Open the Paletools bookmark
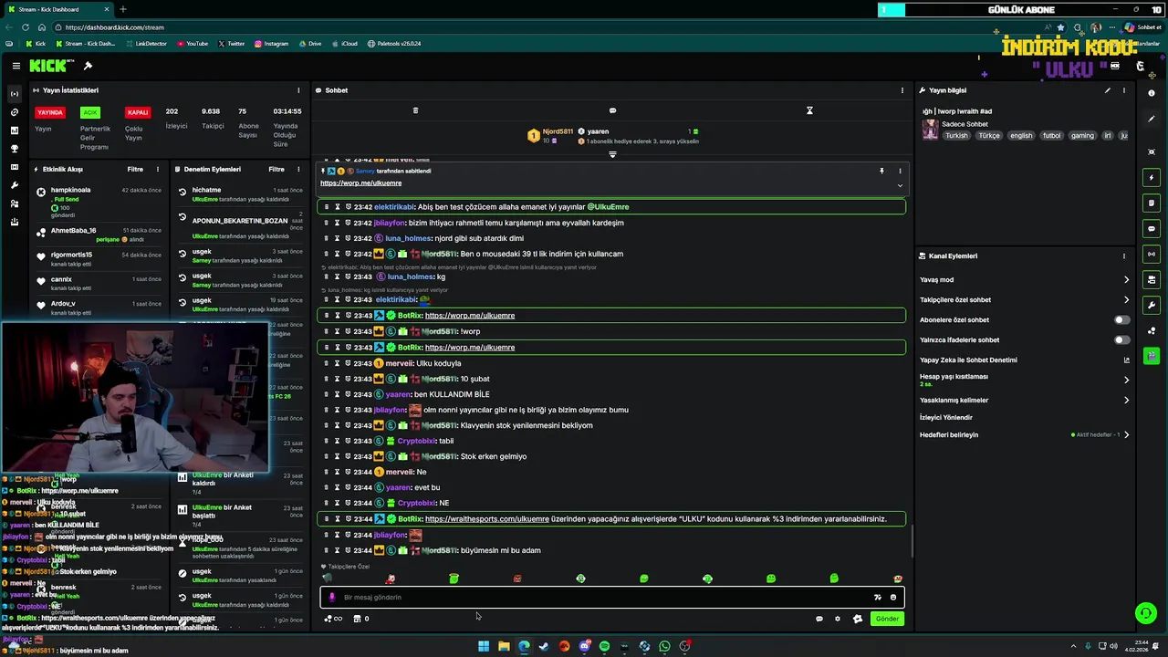 tap(394, 44)
